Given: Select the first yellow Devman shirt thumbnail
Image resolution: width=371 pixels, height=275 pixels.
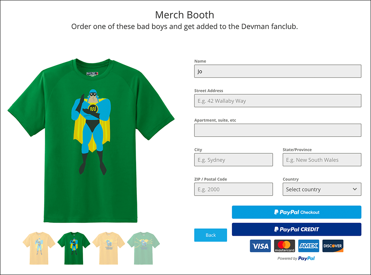Looking at the screenshot, I should (x=39, y=248).
